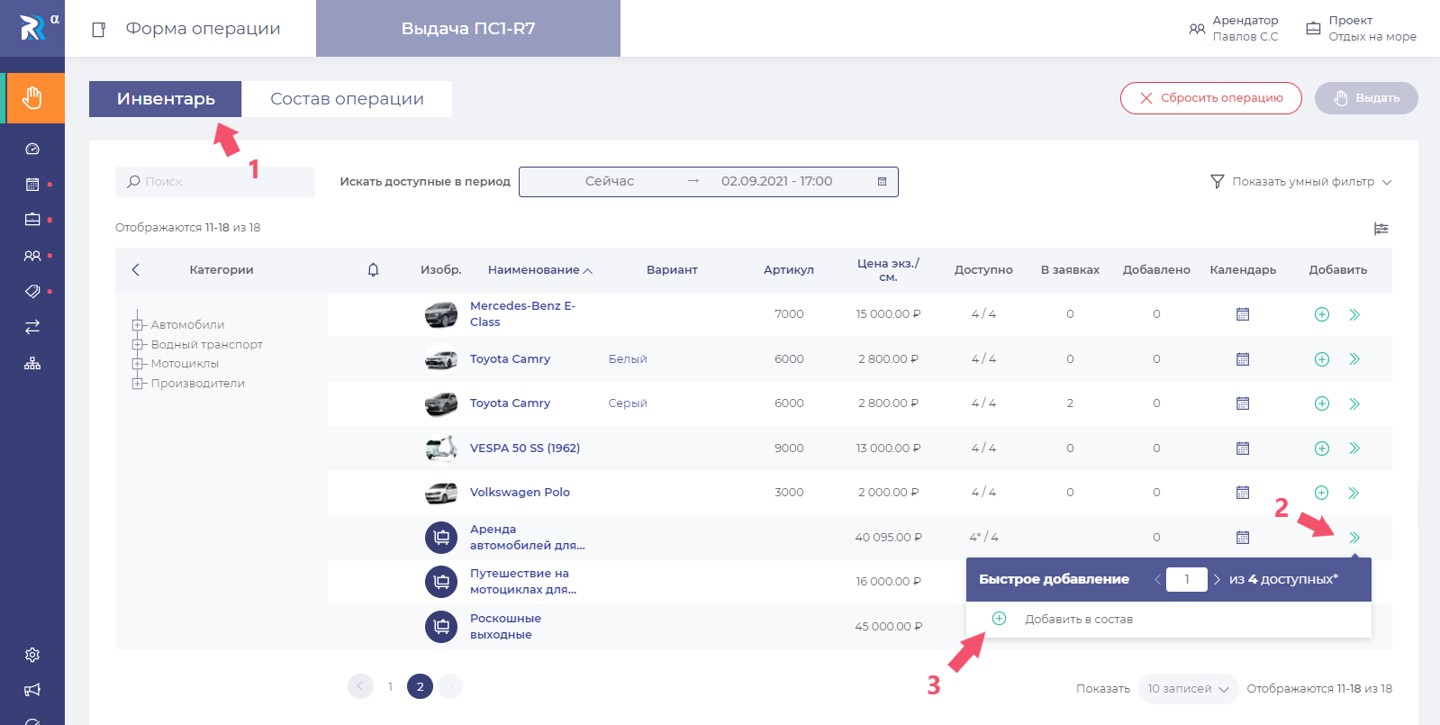Open calendar for VESPA 50 SS row
This screenshot has width=1440, height=725.
tap(1243, 449)
